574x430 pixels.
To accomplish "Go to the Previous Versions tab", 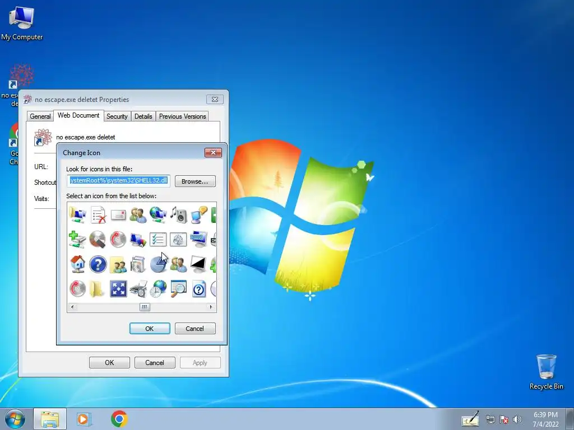I will pos(182,116).
